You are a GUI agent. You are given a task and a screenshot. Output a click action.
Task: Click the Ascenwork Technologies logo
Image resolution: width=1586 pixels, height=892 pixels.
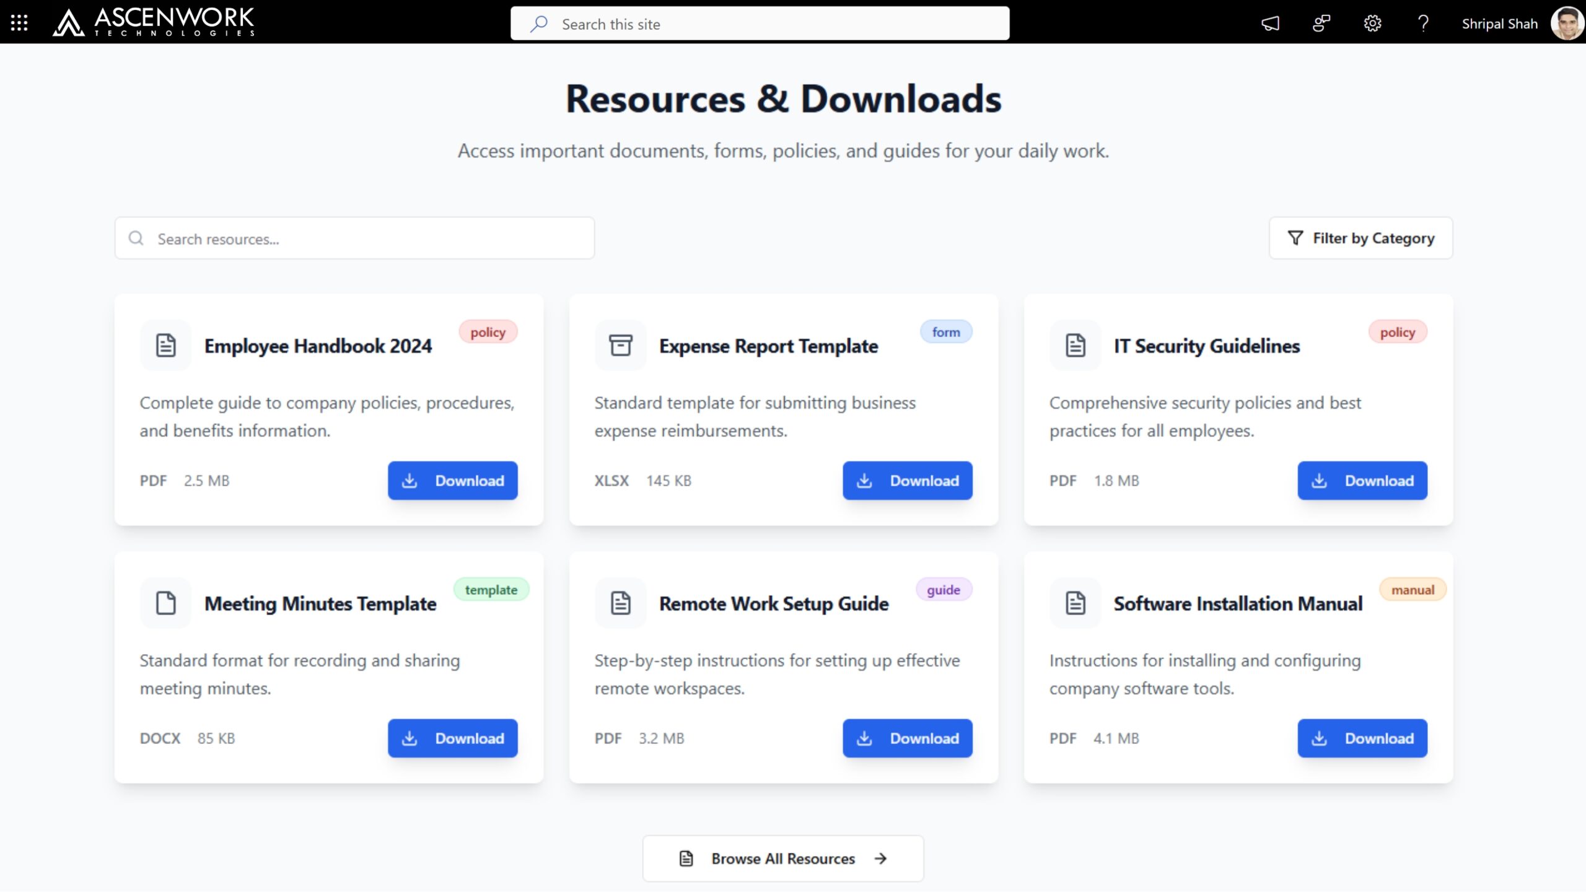154,22
